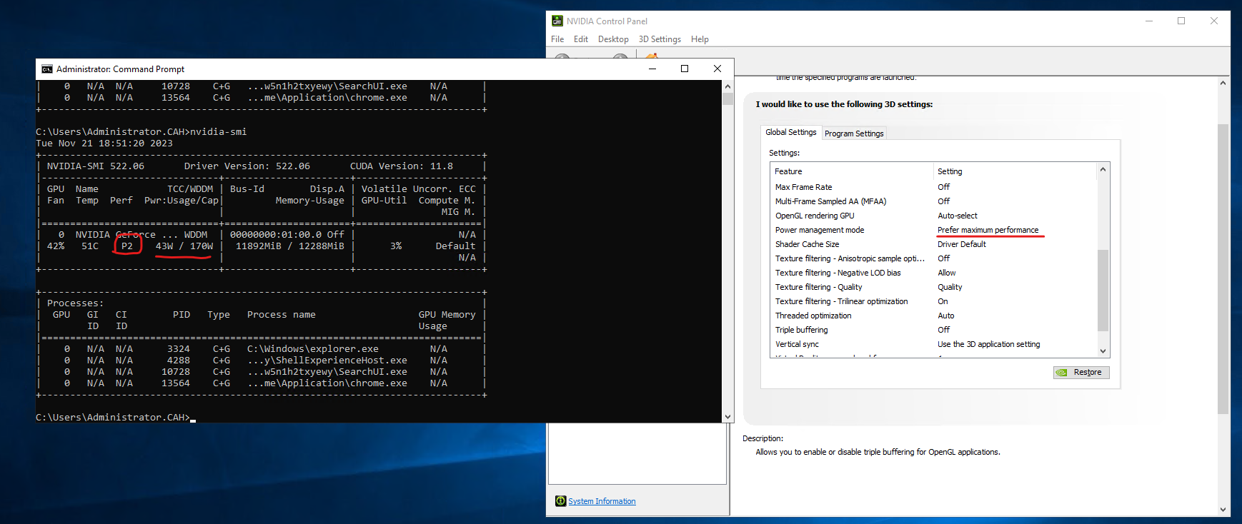Click the 11892MiB / 12288MiB memory usage
This screenshot has width=1242, height=524.
[289, 246]
